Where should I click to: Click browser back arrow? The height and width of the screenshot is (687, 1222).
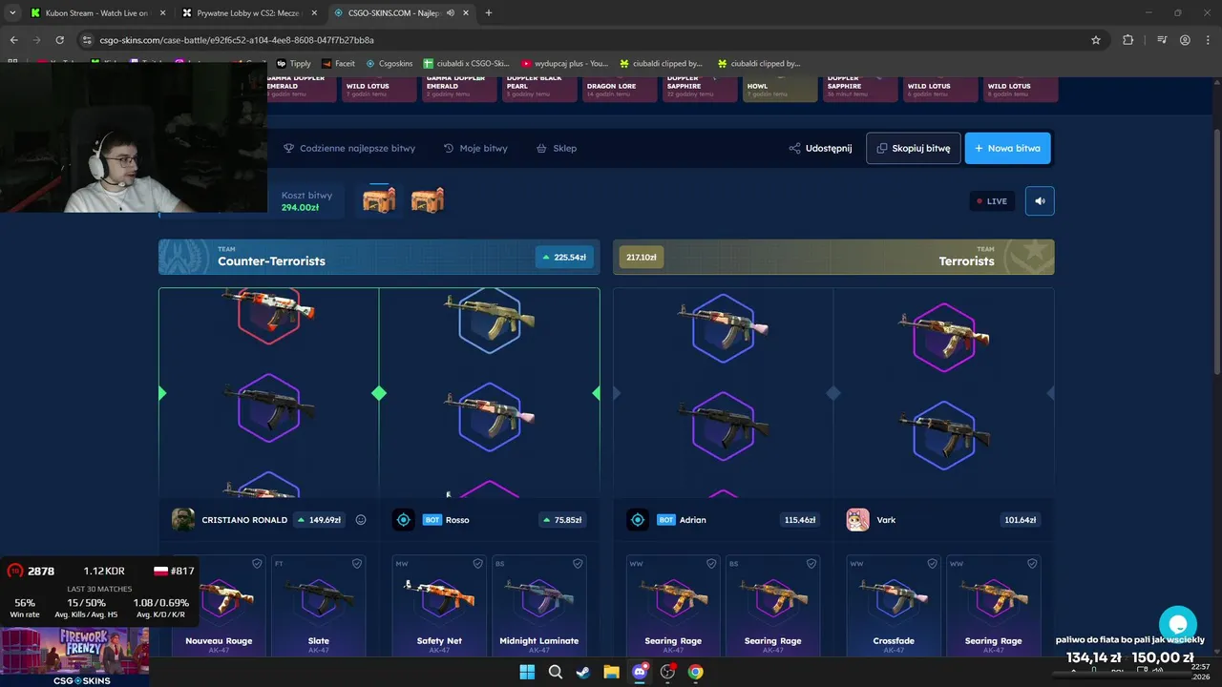tap(13, 40)
